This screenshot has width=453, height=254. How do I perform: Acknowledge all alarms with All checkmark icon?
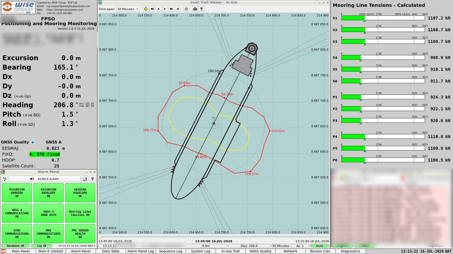tap(5, 179)
